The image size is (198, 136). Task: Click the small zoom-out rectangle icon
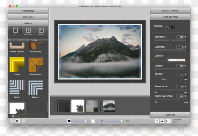pos(102,121)
